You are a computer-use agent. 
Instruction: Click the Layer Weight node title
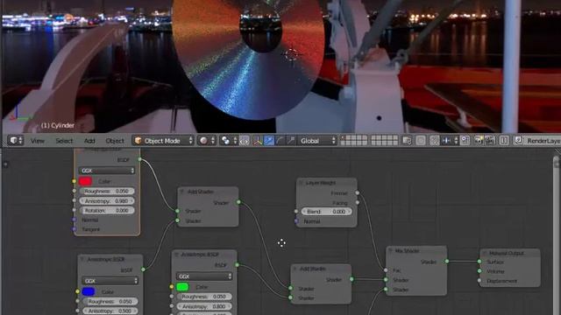coord(321,183)
